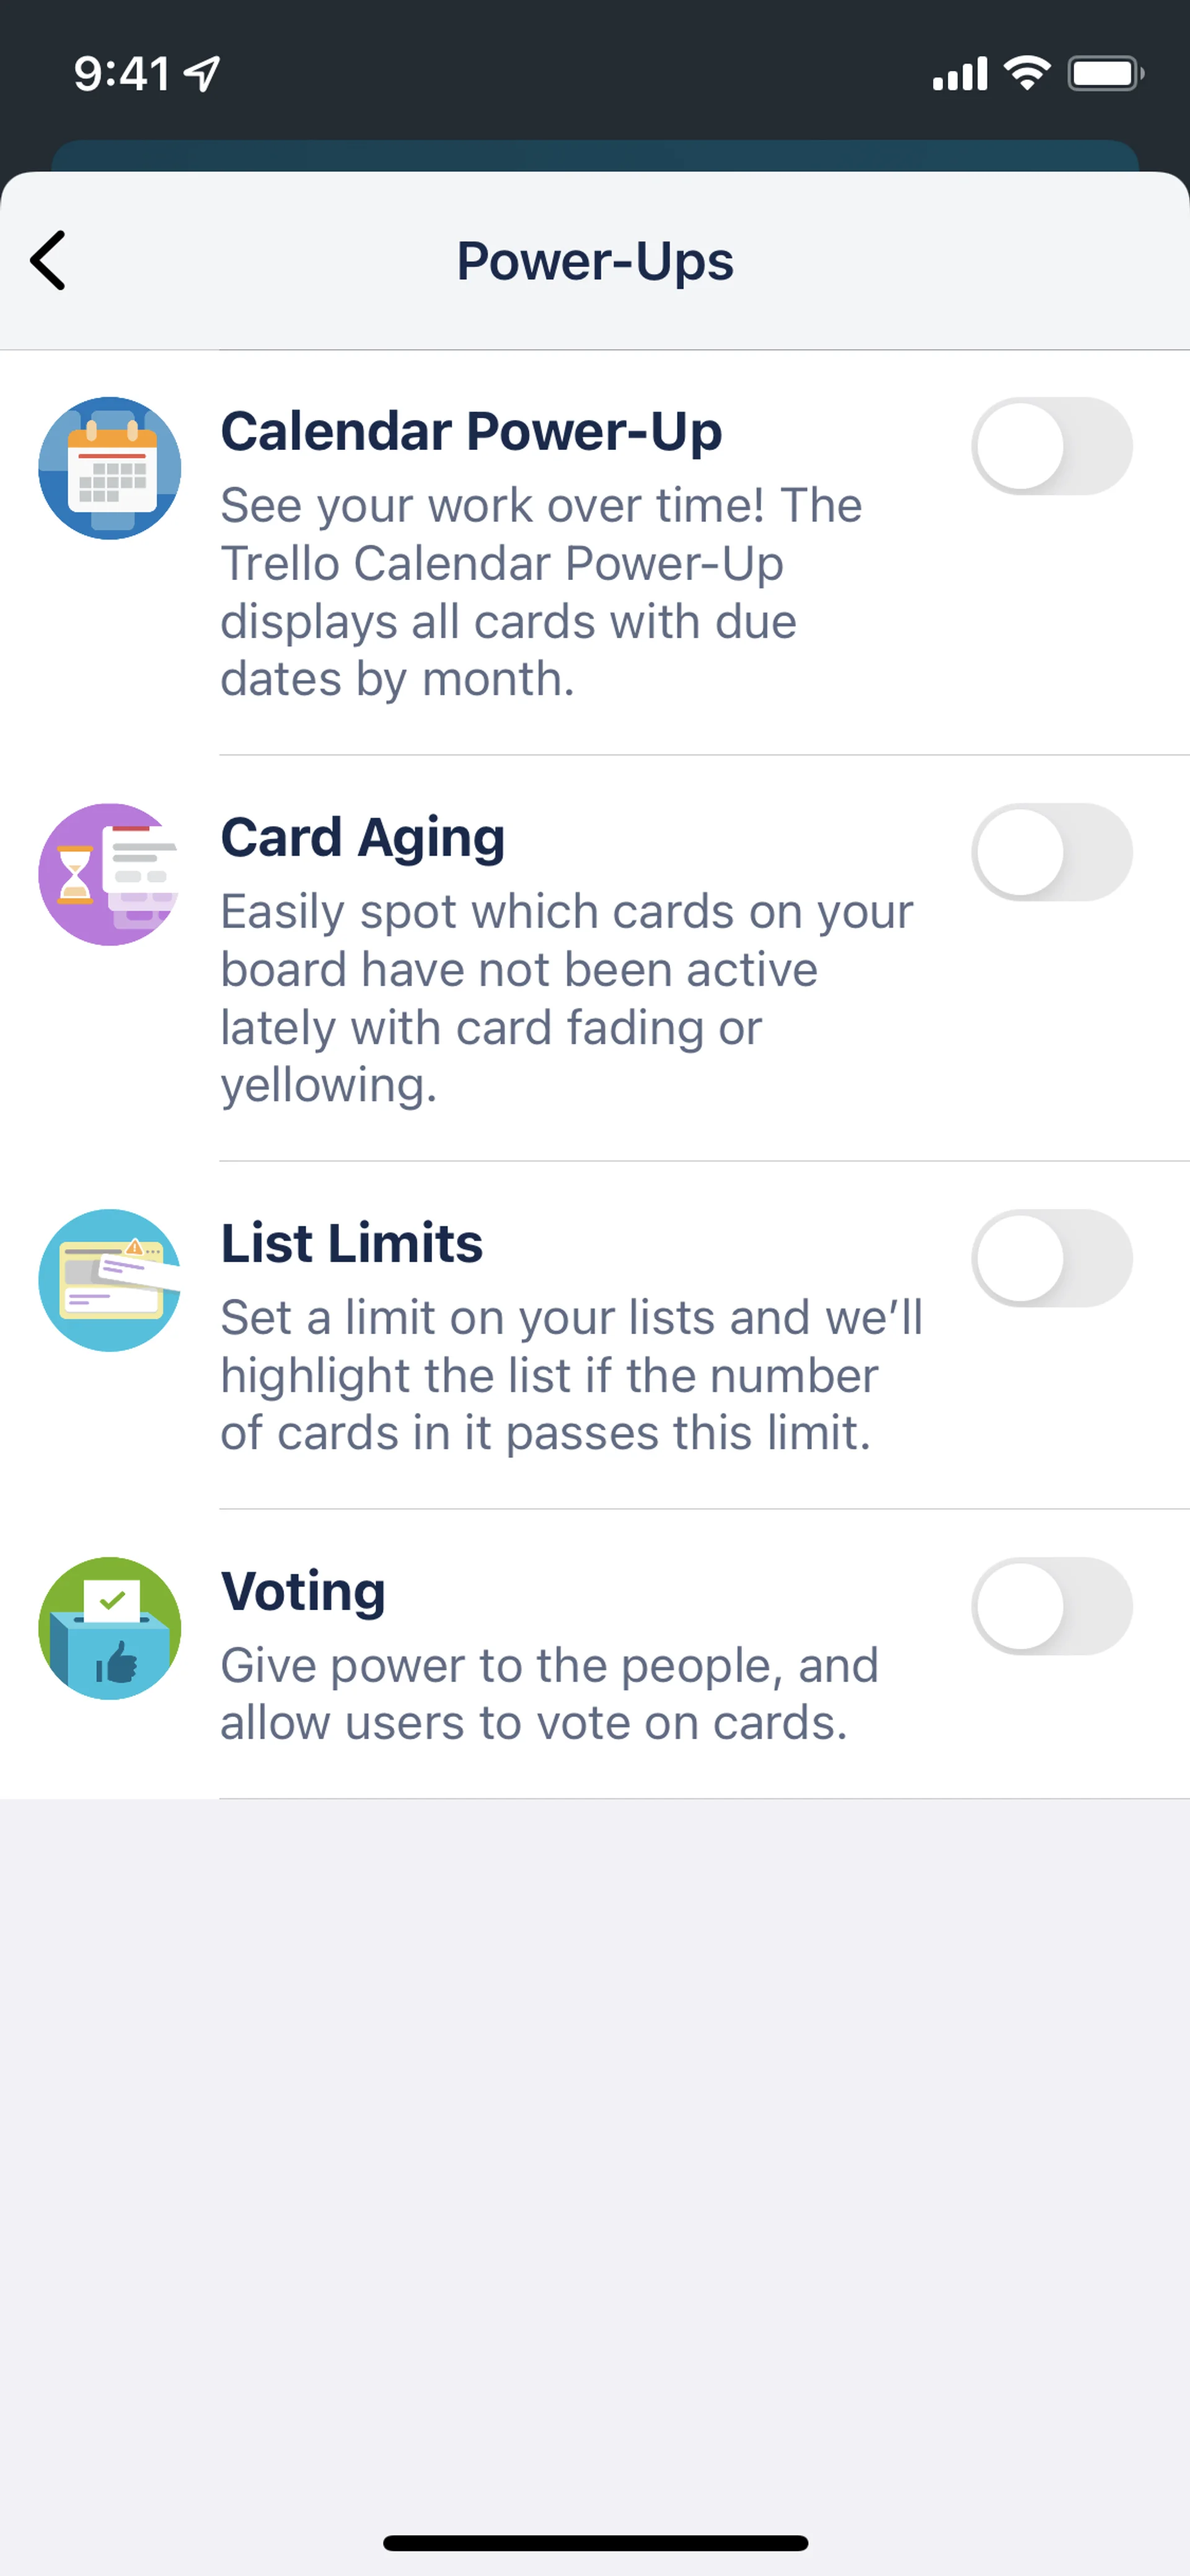This screenshot has width=1190, height=2576.
Task: Tap the back chevron arrow
Action: [x=48, y=260]
